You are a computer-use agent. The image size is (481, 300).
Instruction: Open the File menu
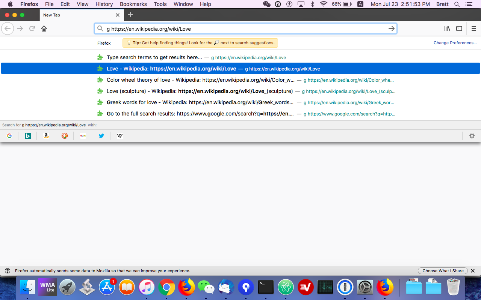(49, 4)
